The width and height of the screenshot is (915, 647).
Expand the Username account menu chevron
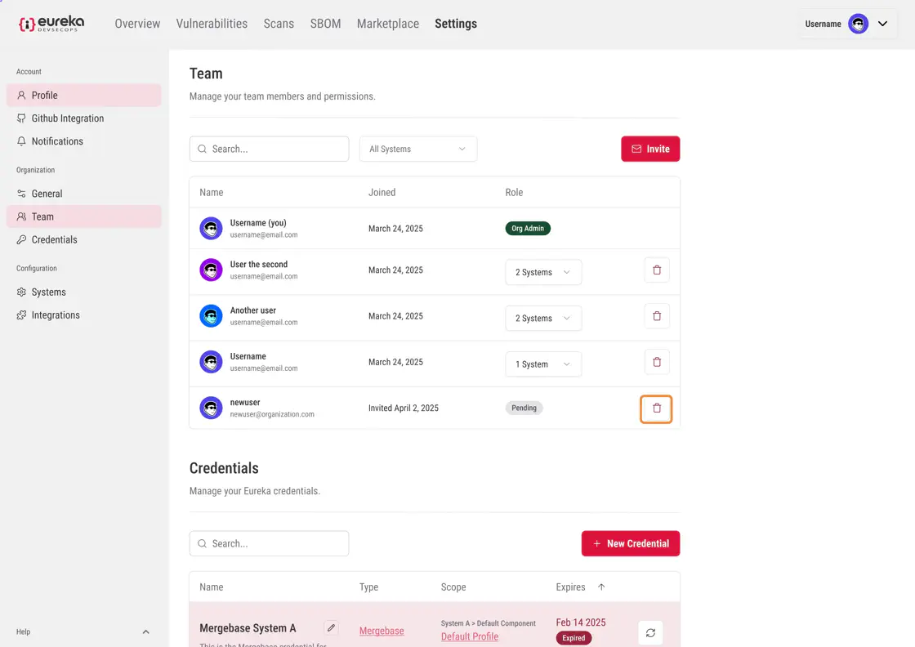coord(882,24)
